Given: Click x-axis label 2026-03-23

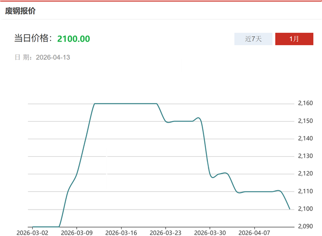Looking at the screenshot, I should click(x=166, y=233).
